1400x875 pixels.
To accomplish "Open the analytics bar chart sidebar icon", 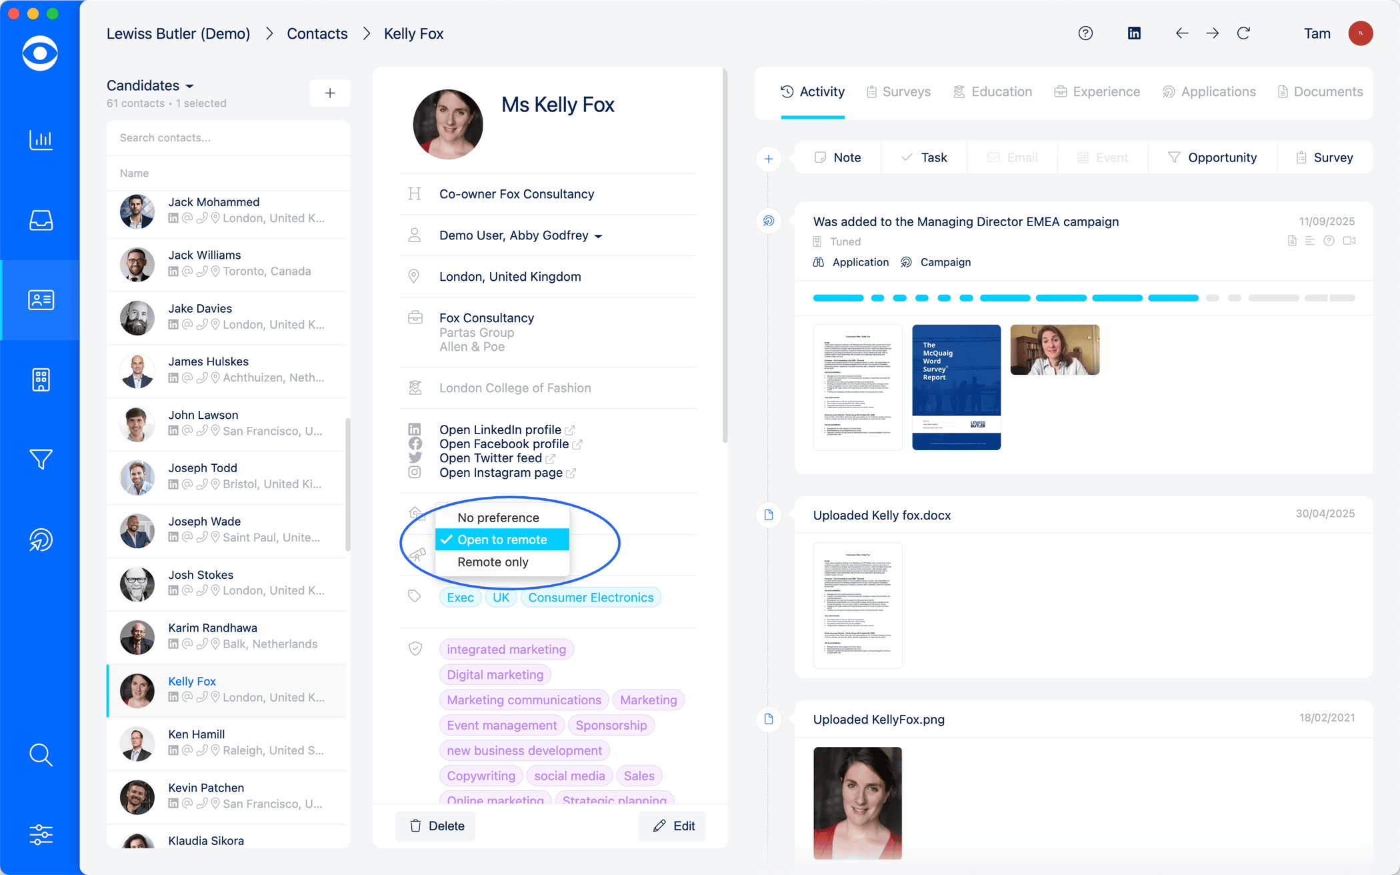I will [x=41, y=140].
